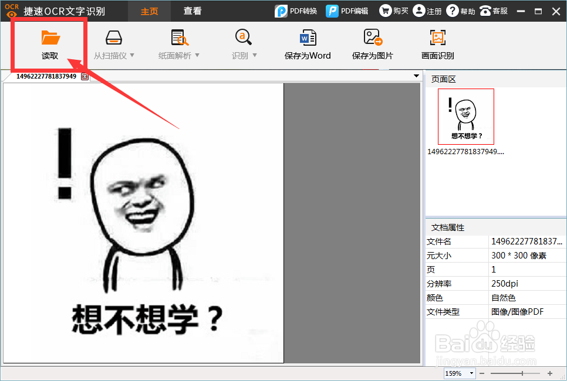567x381 pixels.
Task: Adjust the zoom slider handle
Action: [522, 373]
